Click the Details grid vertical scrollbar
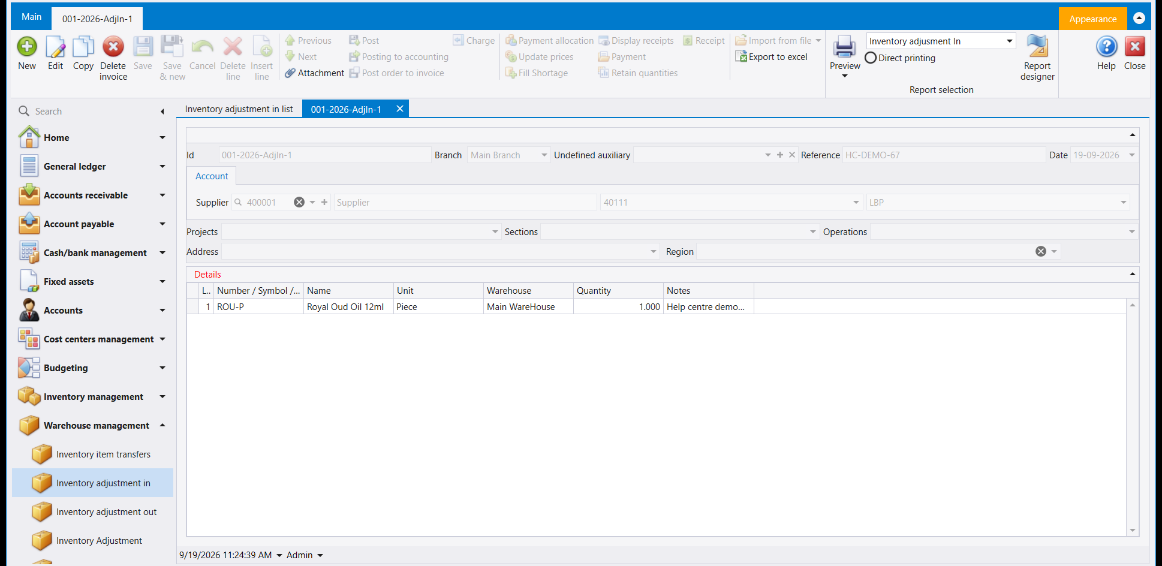The image size is (1162, 566). pos(1132,417)
